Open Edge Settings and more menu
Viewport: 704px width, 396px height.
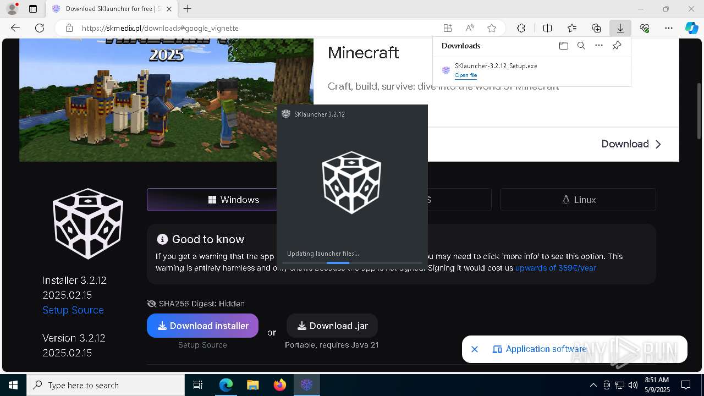coord(669,28)
